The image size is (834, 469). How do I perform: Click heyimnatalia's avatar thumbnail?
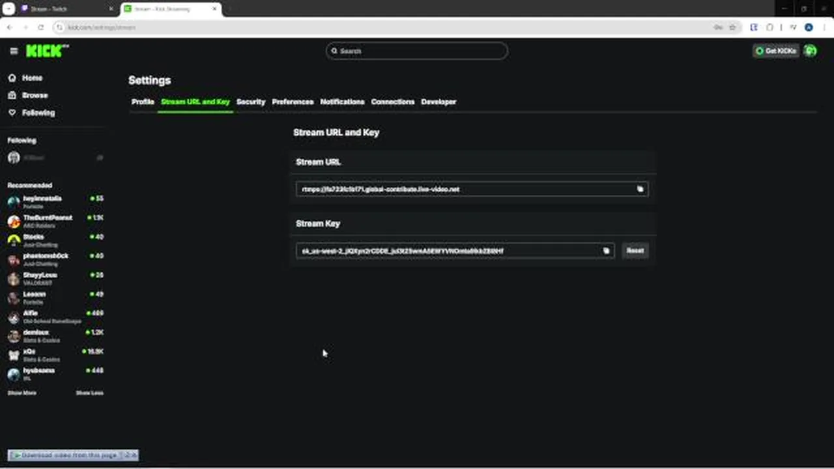(x=14, y=202)
